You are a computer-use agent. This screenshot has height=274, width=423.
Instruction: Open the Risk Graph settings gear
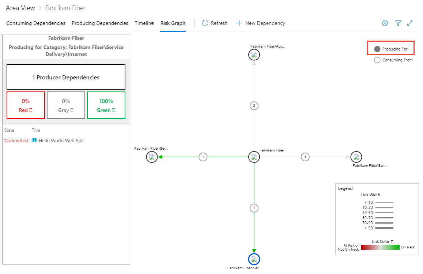click(385, 23)
